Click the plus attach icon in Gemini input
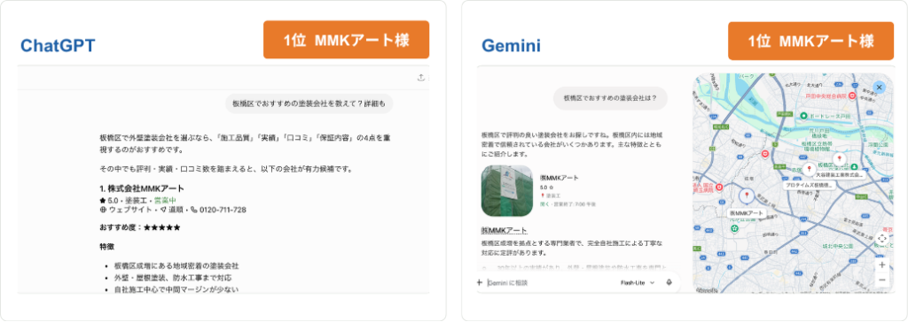The image size is (908, 322). [480, 283]
